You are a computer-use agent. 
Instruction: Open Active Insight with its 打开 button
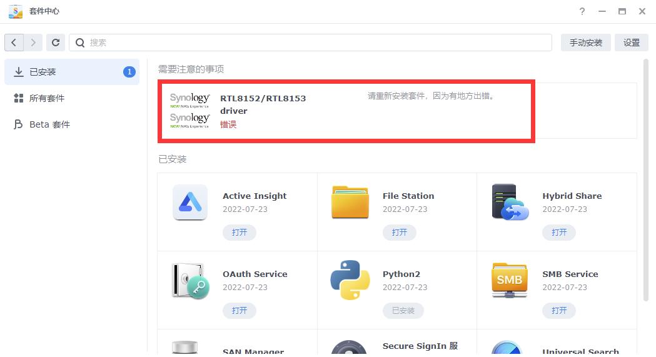[240, 233]
